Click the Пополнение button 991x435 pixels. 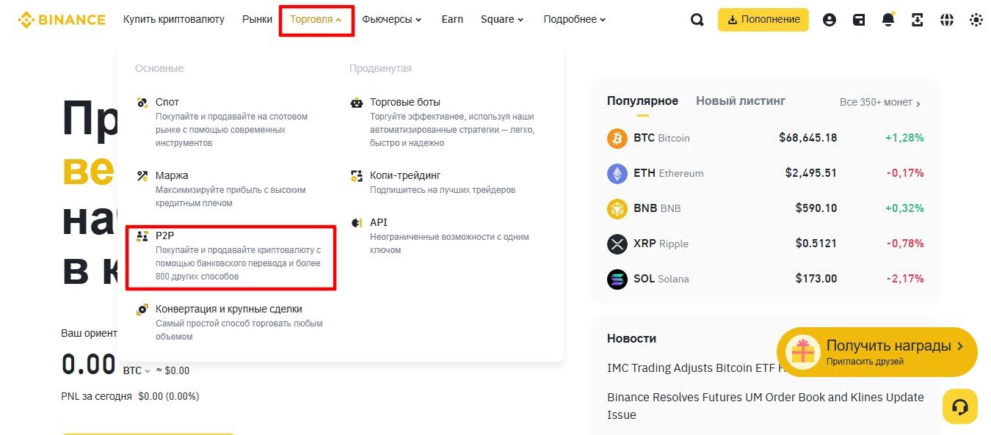[x=763, y=20]
